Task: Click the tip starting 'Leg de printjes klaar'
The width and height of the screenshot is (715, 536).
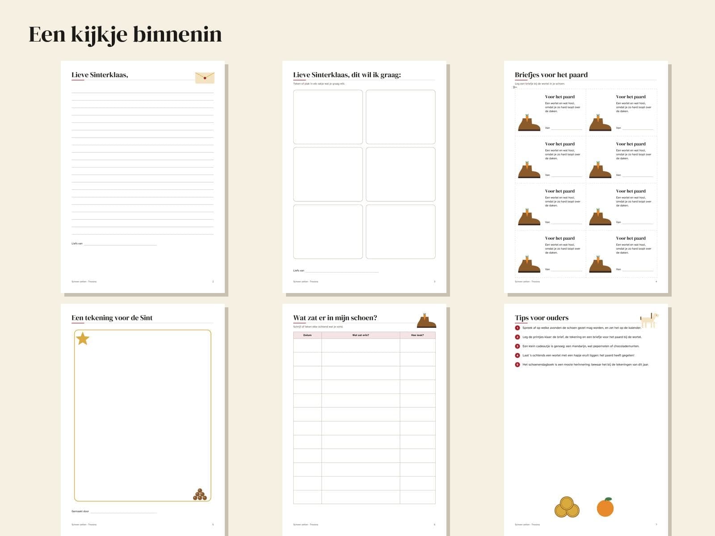Action: click(582, 337)
